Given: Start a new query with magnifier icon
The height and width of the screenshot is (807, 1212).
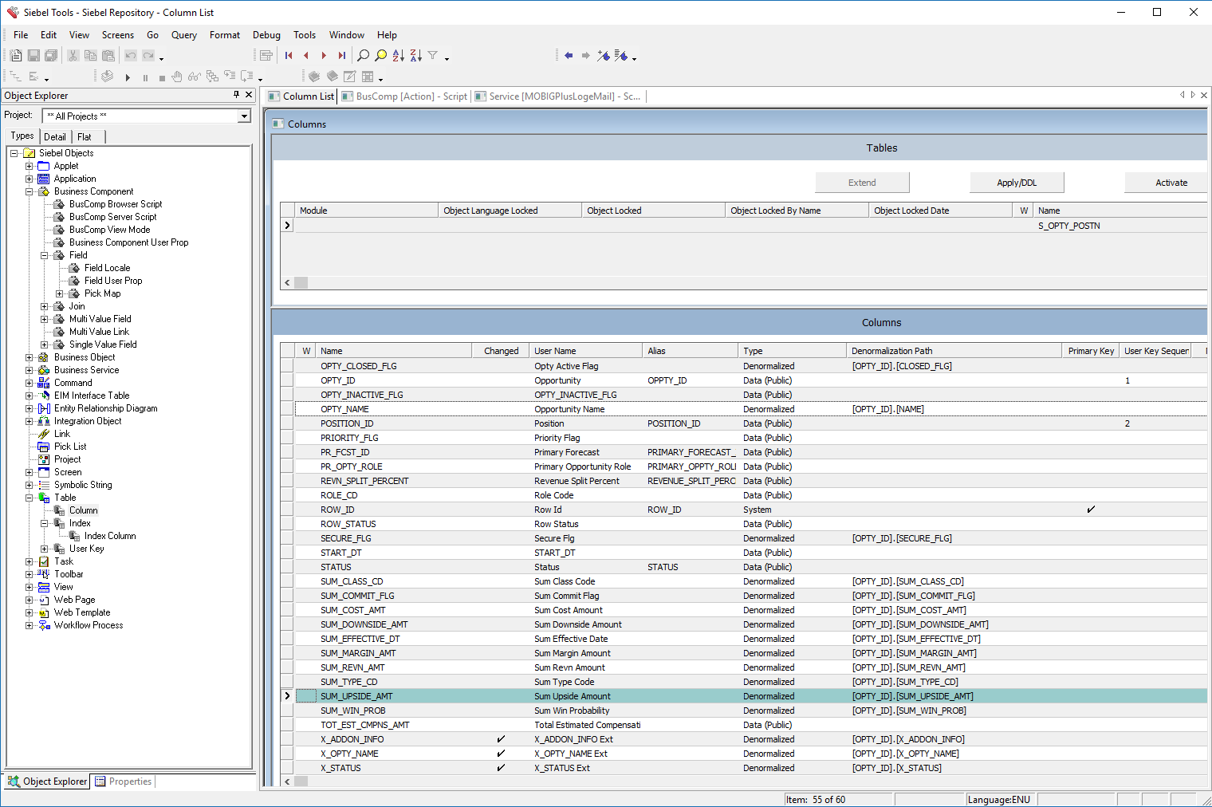Looking at the screenshot, I should [364, 56].
